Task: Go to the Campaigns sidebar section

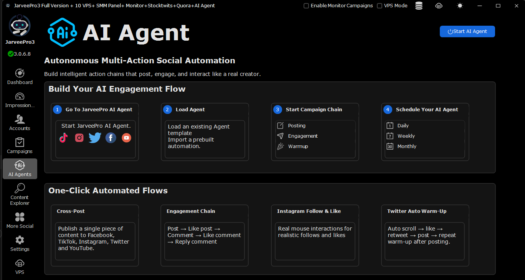Action: pyautogui.click(x=20, y=146)
